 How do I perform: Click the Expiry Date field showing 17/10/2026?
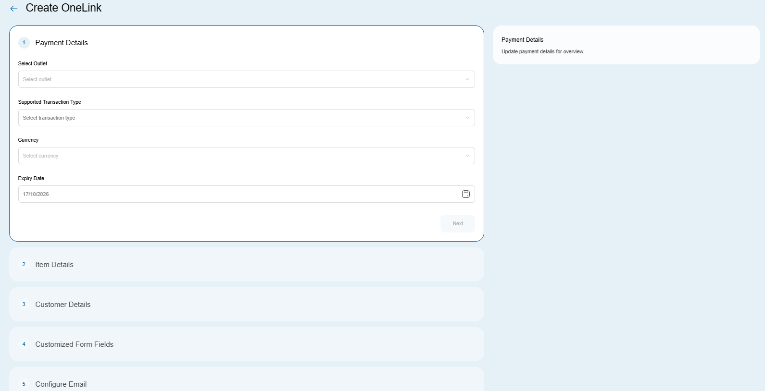[x=246, y=194]
